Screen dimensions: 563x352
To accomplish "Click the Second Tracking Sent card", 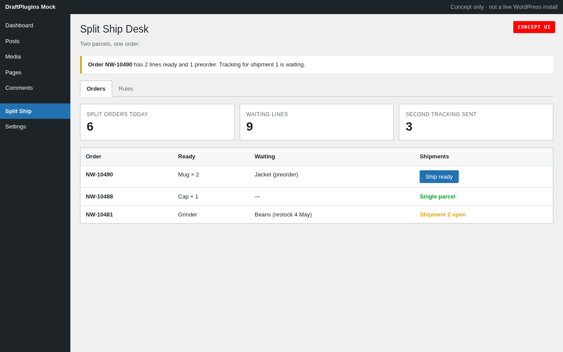I will pos(476,122).
